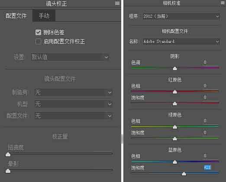Click the 扭曲度 slider handle
This screenshot has width=226, height=182.
point(8,155)
